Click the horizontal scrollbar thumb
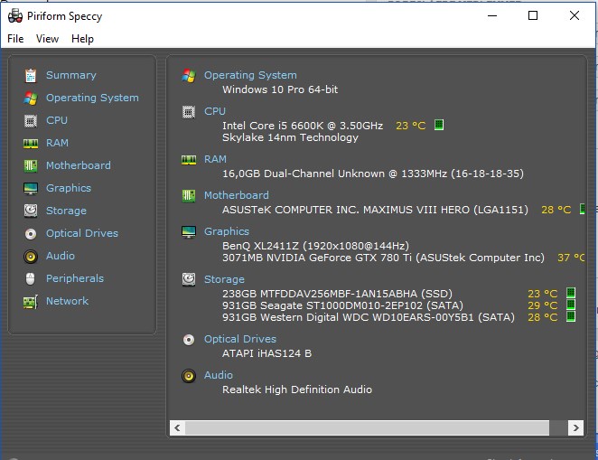Viewport: 598px width, 460px height. coord(367,428)
